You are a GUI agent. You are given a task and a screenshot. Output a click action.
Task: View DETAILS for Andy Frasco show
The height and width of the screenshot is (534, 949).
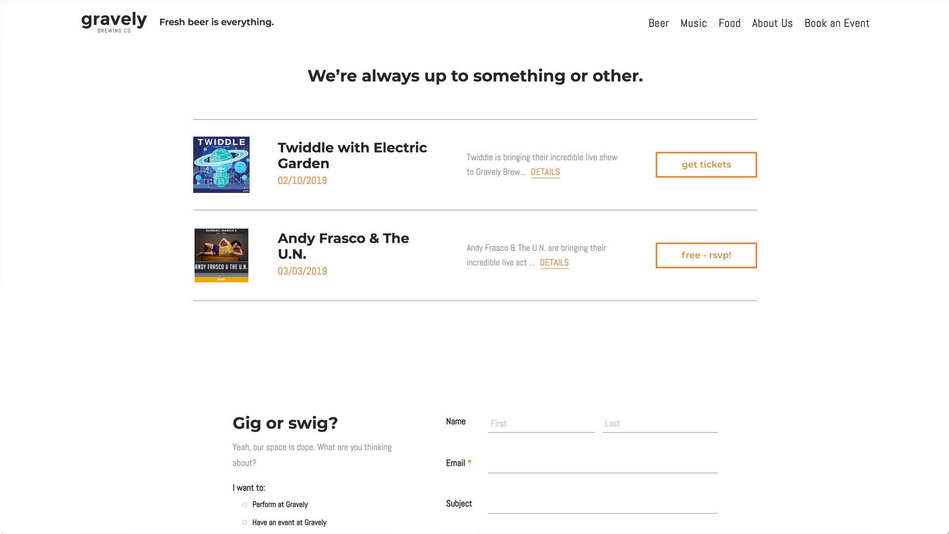554,263
